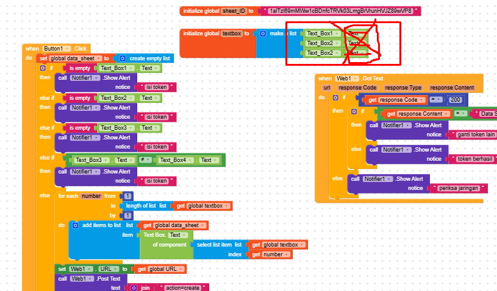The height and width of the screenshot is (291, 497).
Task: Click the gear icon on create empty list block
Action: 123,58
